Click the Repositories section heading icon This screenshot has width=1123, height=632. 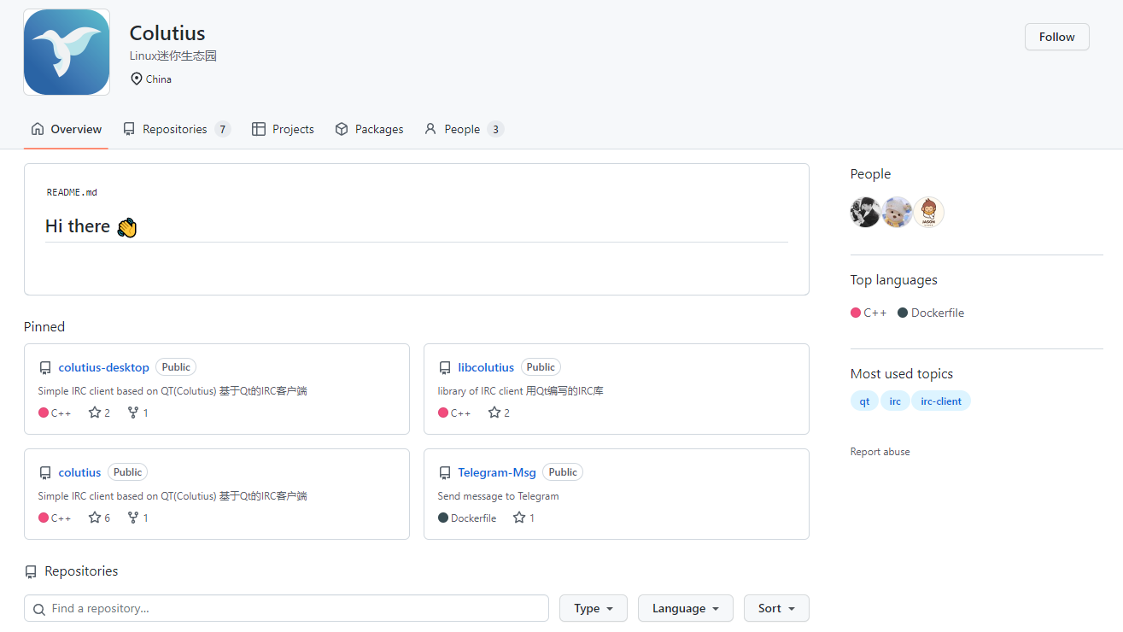[31, 572]
